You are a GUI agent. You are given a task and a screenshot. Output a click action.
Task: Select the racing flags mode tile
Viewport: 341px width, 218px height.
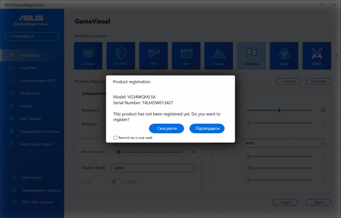[x=251, y=56]
